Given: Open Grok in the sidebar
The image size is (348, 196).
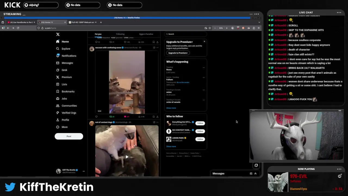Looking at the screenshot, I should tap(61, 70).
